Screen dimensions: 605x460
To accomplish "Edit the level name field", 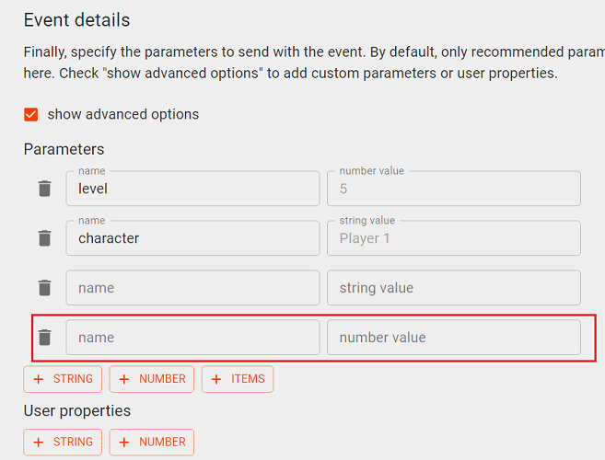I will click(x=193, y=189).
